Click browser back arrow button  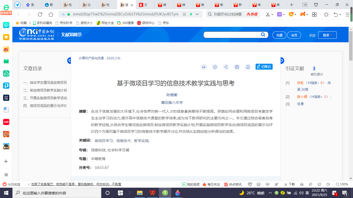pyautogui.click(x=18, y=14)
